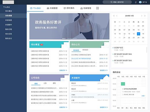Click the notification bell icon
Viewport: 150px width, 112px height.
tap(136, 2)
